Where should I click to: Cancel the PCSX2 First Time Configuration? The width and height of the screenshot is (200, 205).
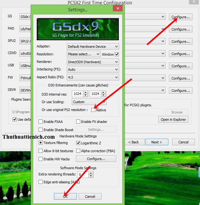coord(183,142)
